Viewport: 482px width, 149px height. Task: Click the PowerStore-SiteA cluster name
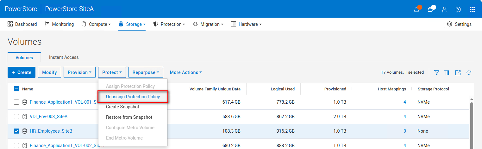pyautogui.click(x=69, y=9)
